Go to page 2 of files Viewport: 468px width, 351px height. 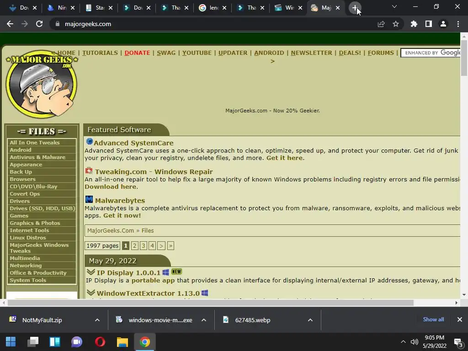(x=135, y=245)
